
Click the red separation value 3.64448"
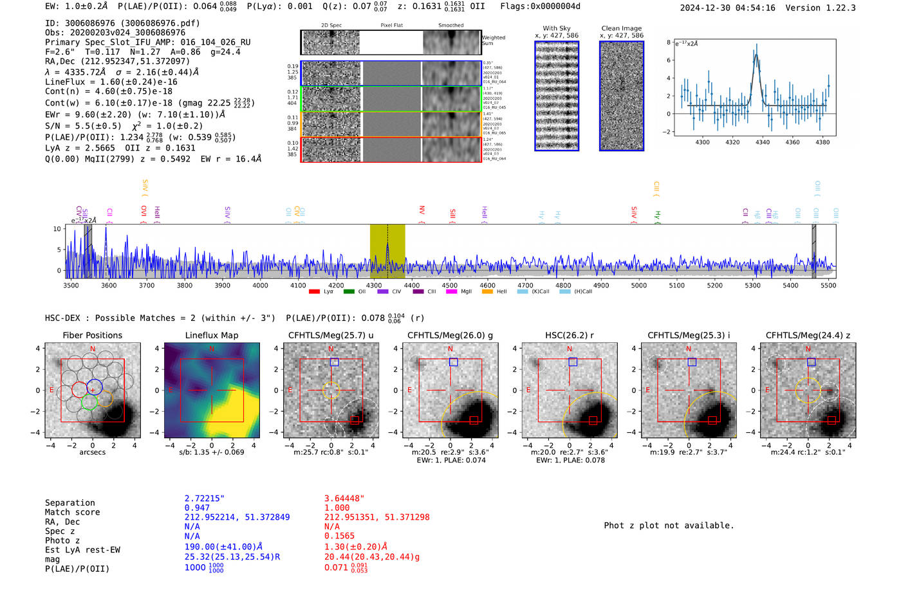click(344, 499)
